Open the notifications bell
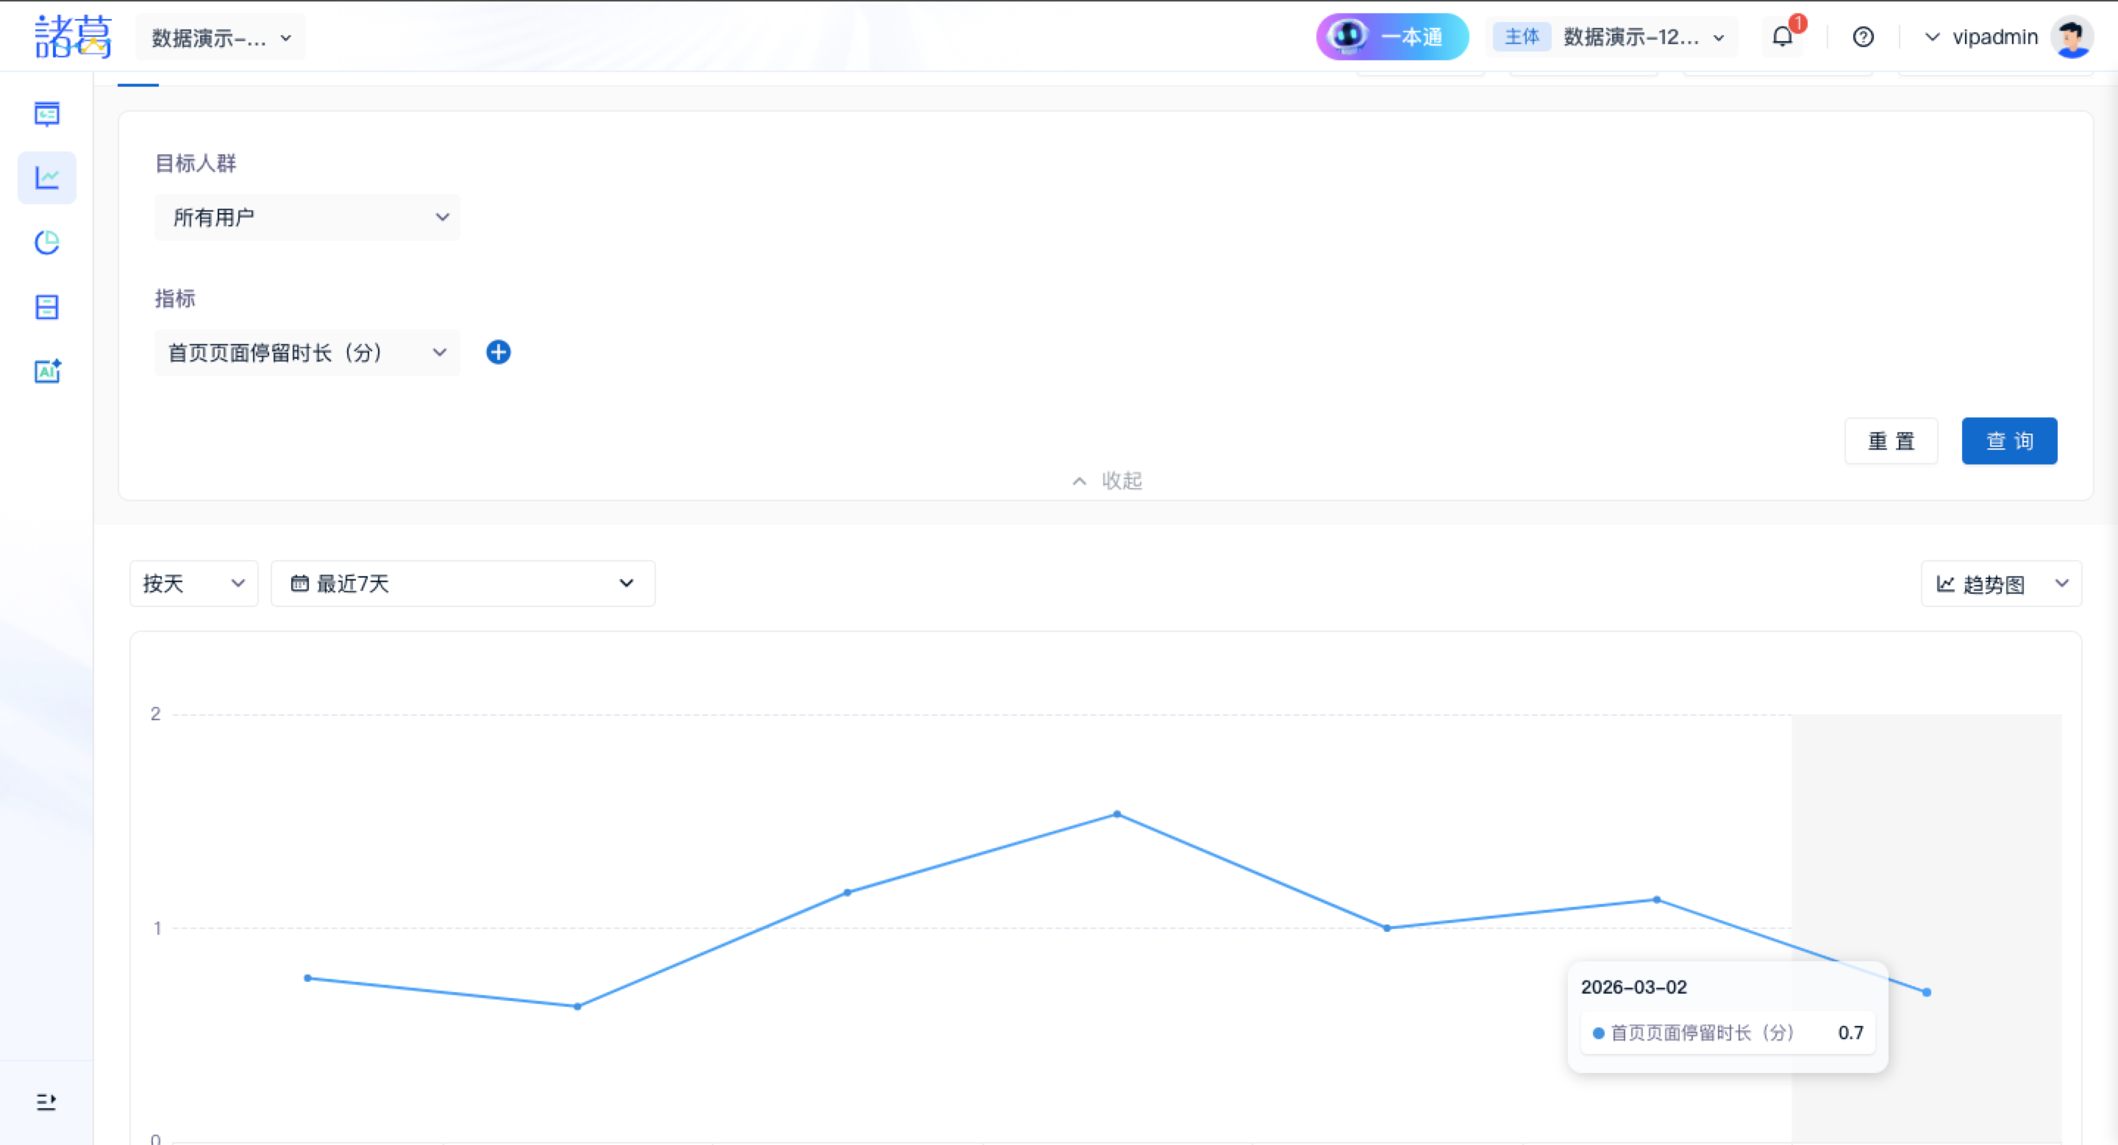This screenshot has height=1145, width=2118. [1782, 37]
